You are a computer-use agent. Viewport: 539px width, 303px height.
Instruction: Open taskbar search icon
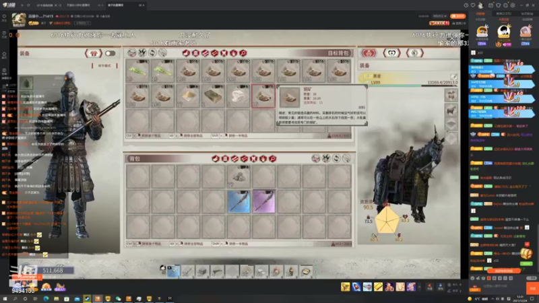coord(15,298)
